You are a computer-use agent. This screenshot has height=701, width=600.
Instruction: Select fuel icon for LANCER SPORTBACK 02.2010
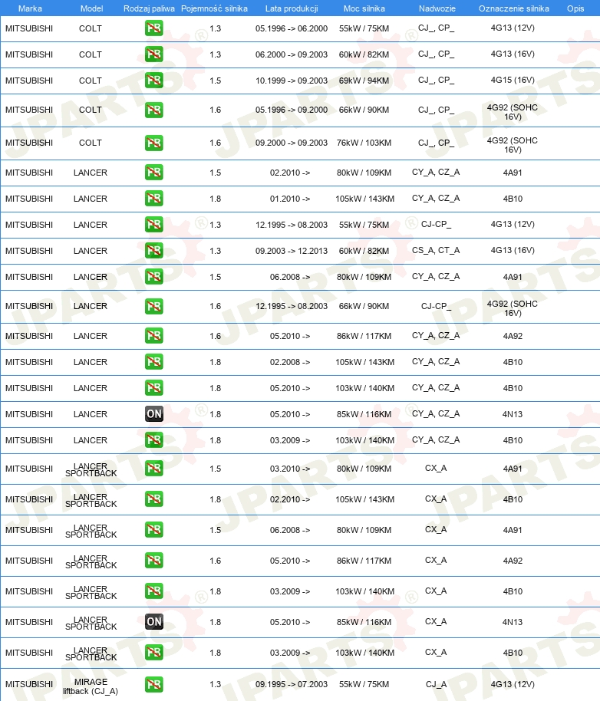coord(153,499)
